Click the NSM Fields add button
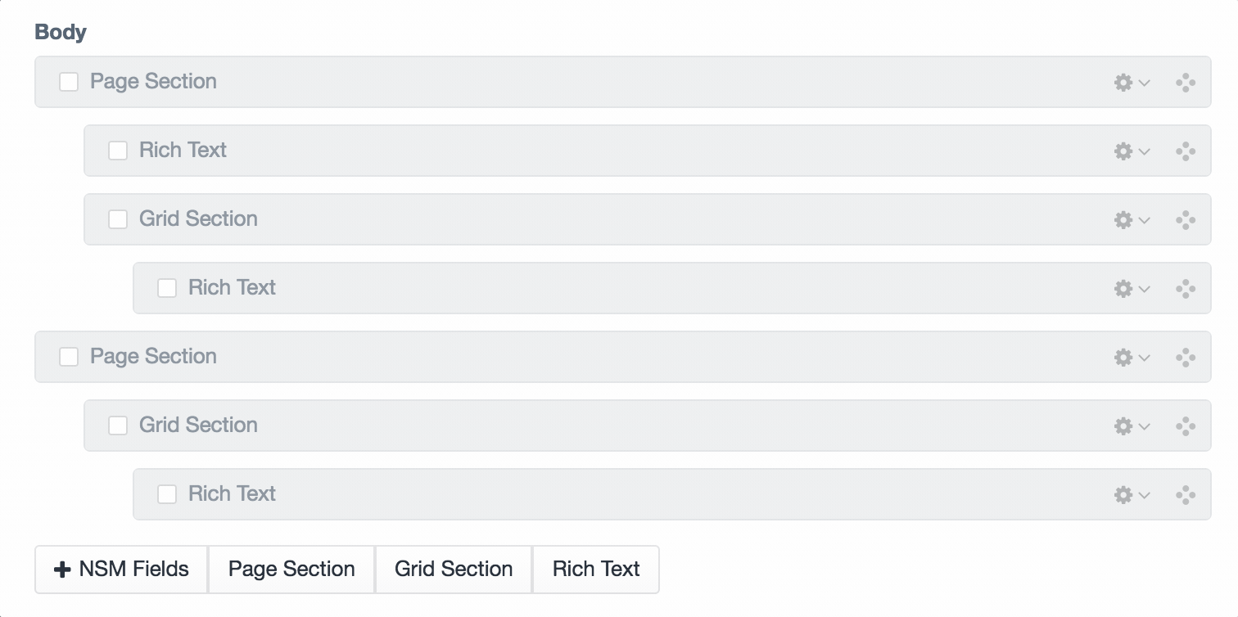The width and height of the screenshot is (1238, 617). pyautogui.click(x=121, y=570)
